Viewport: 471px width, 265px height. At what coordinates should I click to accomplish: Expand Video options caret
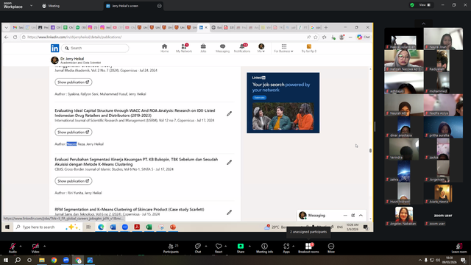(x=44, y=246)
